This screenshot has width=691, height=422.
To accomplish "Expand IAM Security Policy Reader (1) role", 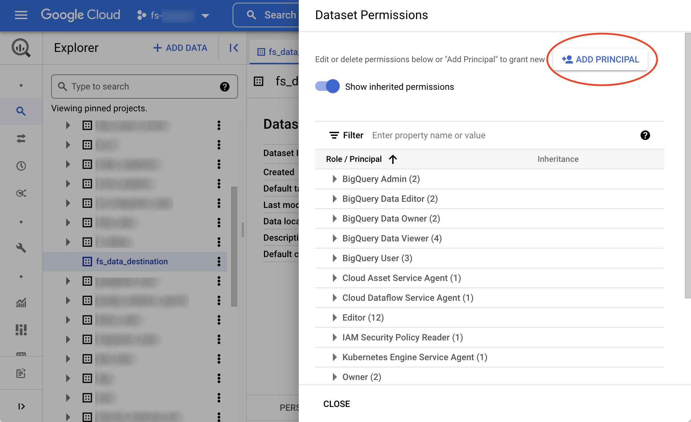I will (335, 337).
